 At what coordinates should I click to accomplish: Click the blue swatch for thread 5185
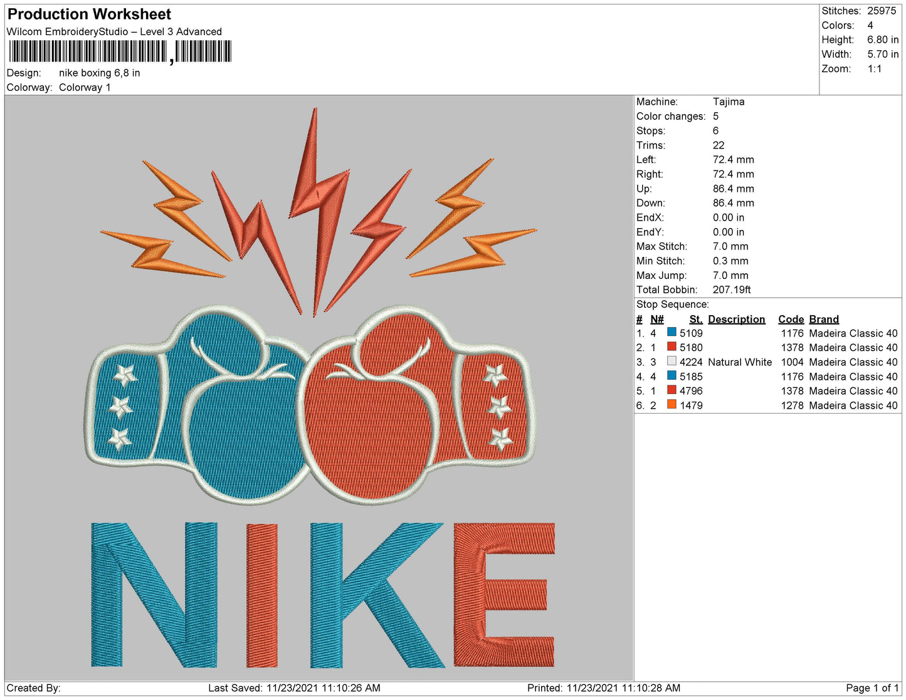pyautogui.click(x=672, y=375)
